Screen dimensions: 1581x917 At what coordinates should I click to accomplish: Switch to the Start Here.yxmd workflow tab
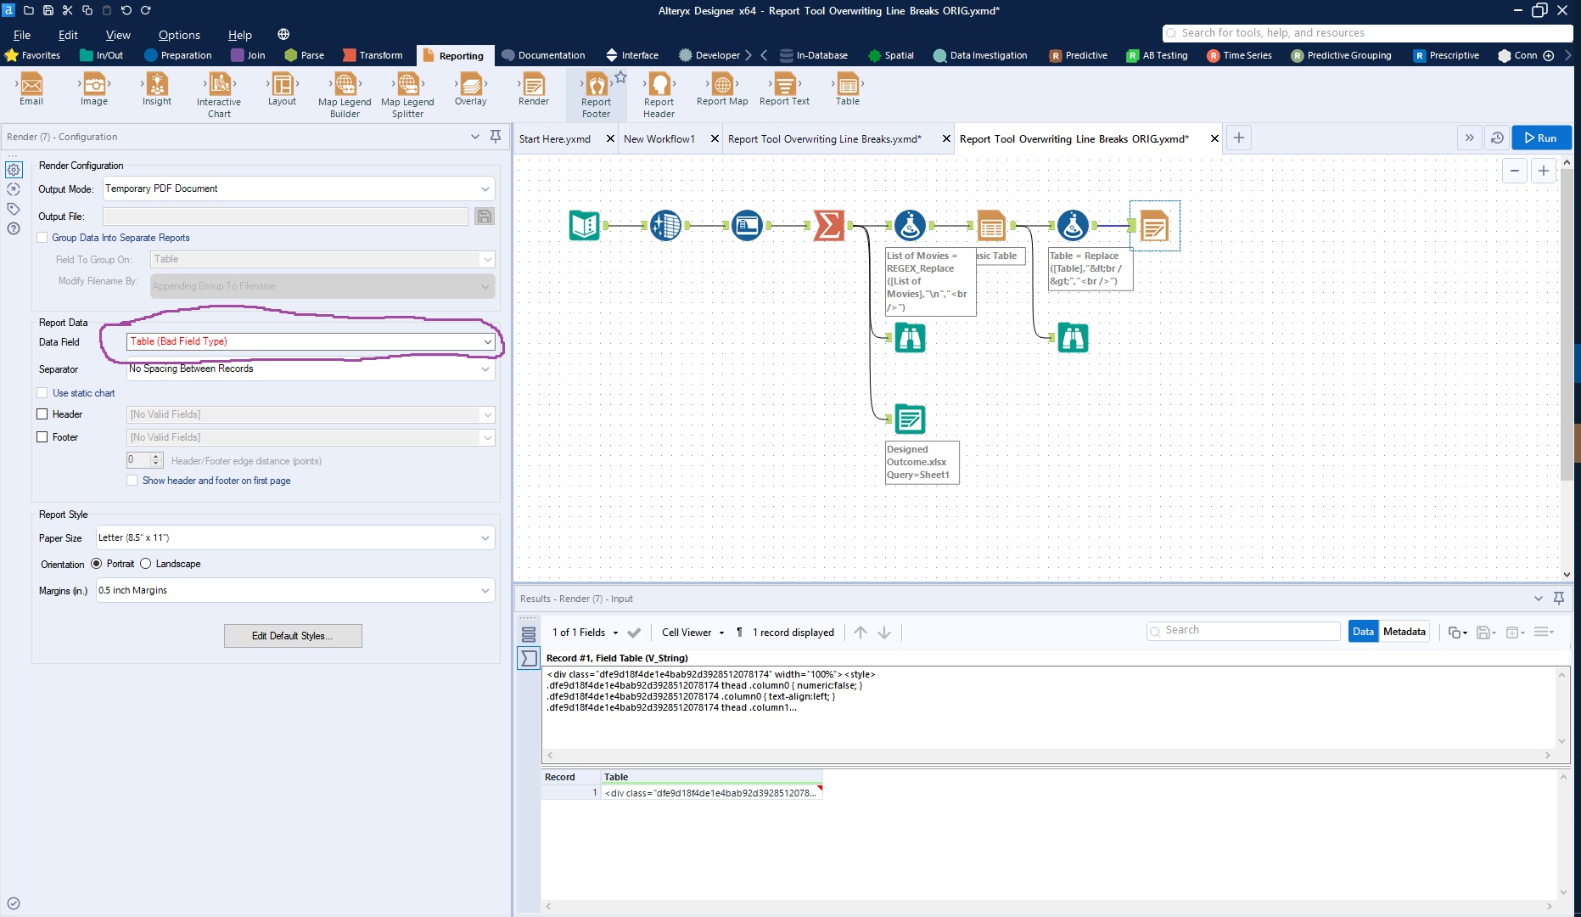tap(558, 138)
